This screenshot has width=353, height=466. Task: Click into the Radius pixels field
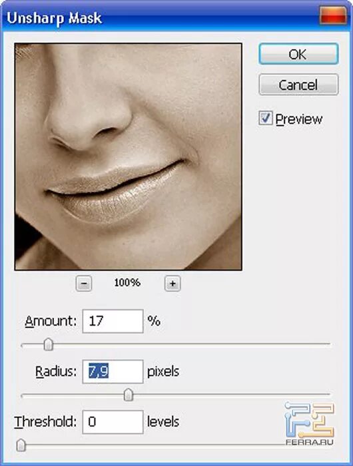113,371
